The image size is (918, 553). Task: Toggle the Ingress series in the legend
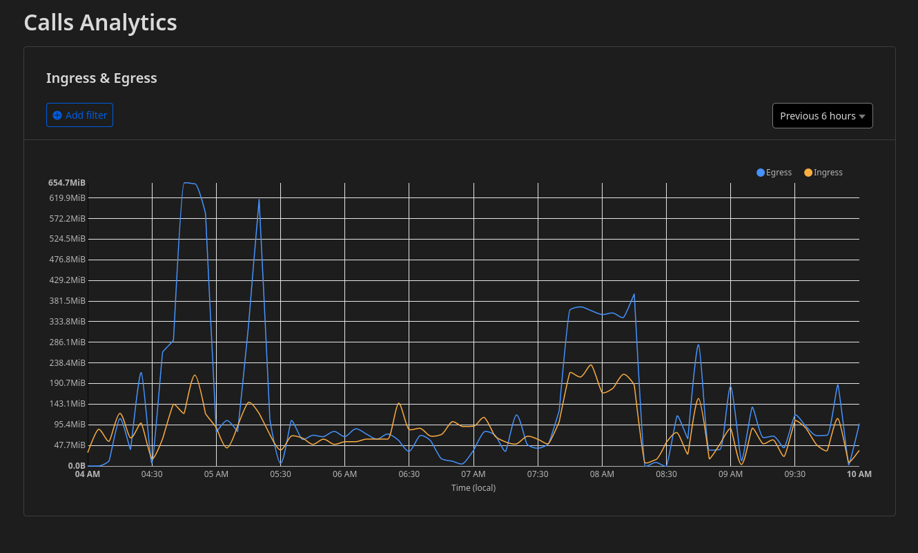[828, 173]
